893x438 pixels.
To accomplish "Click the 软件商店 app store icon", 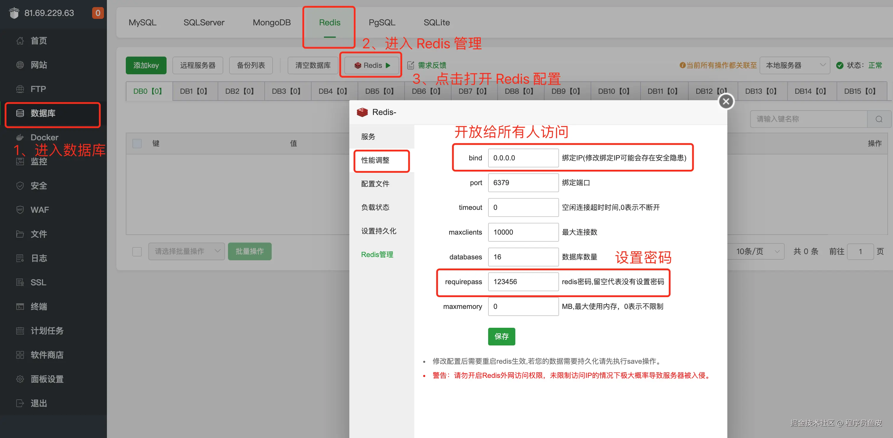I will (20, 355).
